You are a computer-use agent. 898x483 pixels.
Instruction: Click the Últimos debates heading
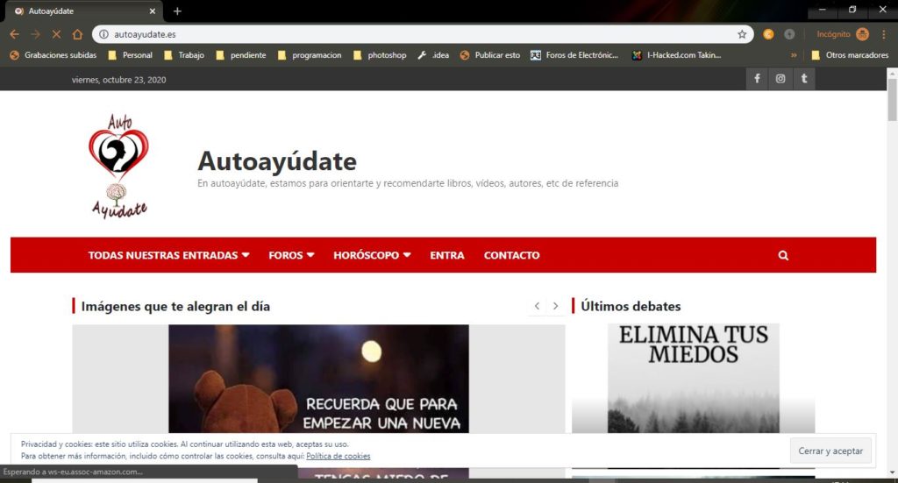pyautogui.click(x=631, y=306)
